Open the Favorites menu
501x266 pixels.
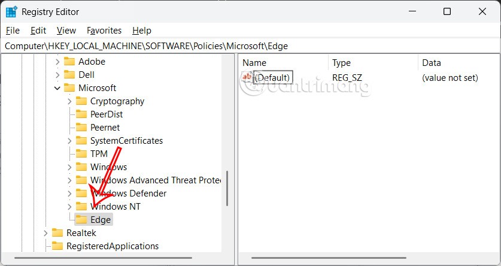click(104, 30)
